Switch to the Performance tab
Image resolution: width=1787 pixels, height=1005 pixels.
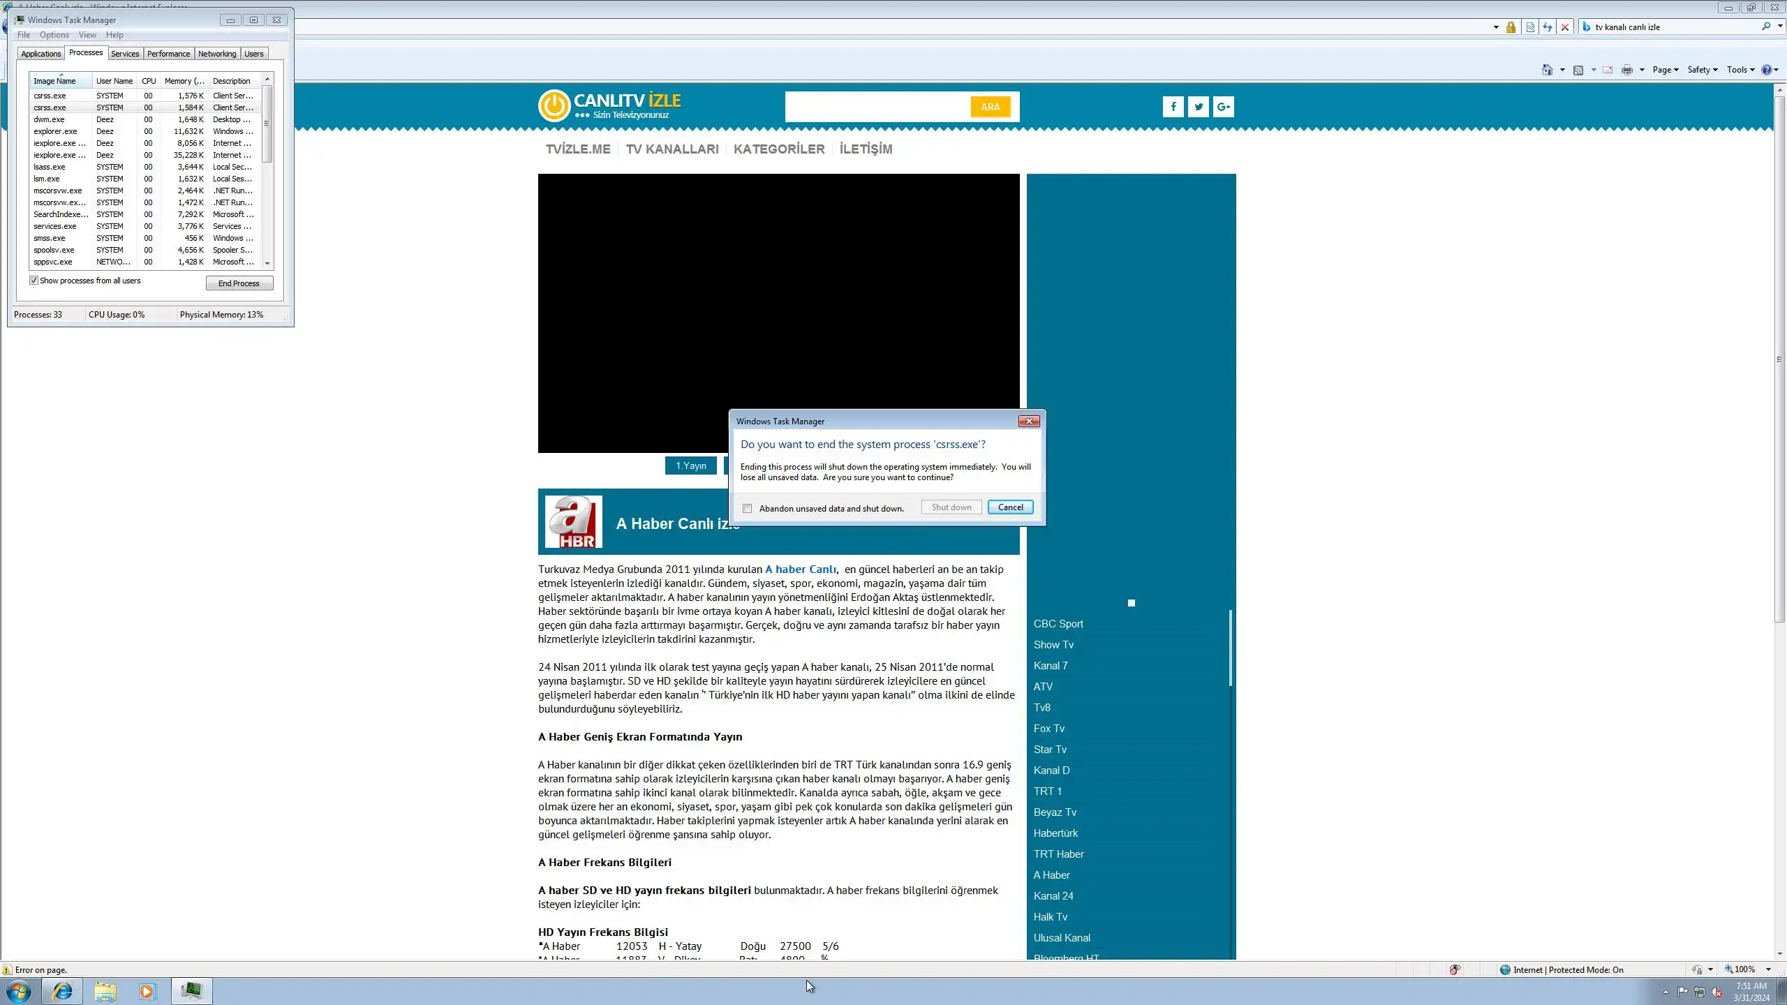(168, 54)
